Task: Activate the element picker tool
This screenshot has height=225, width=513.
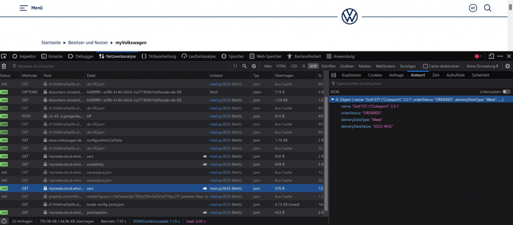Action: tap(4, 56)
